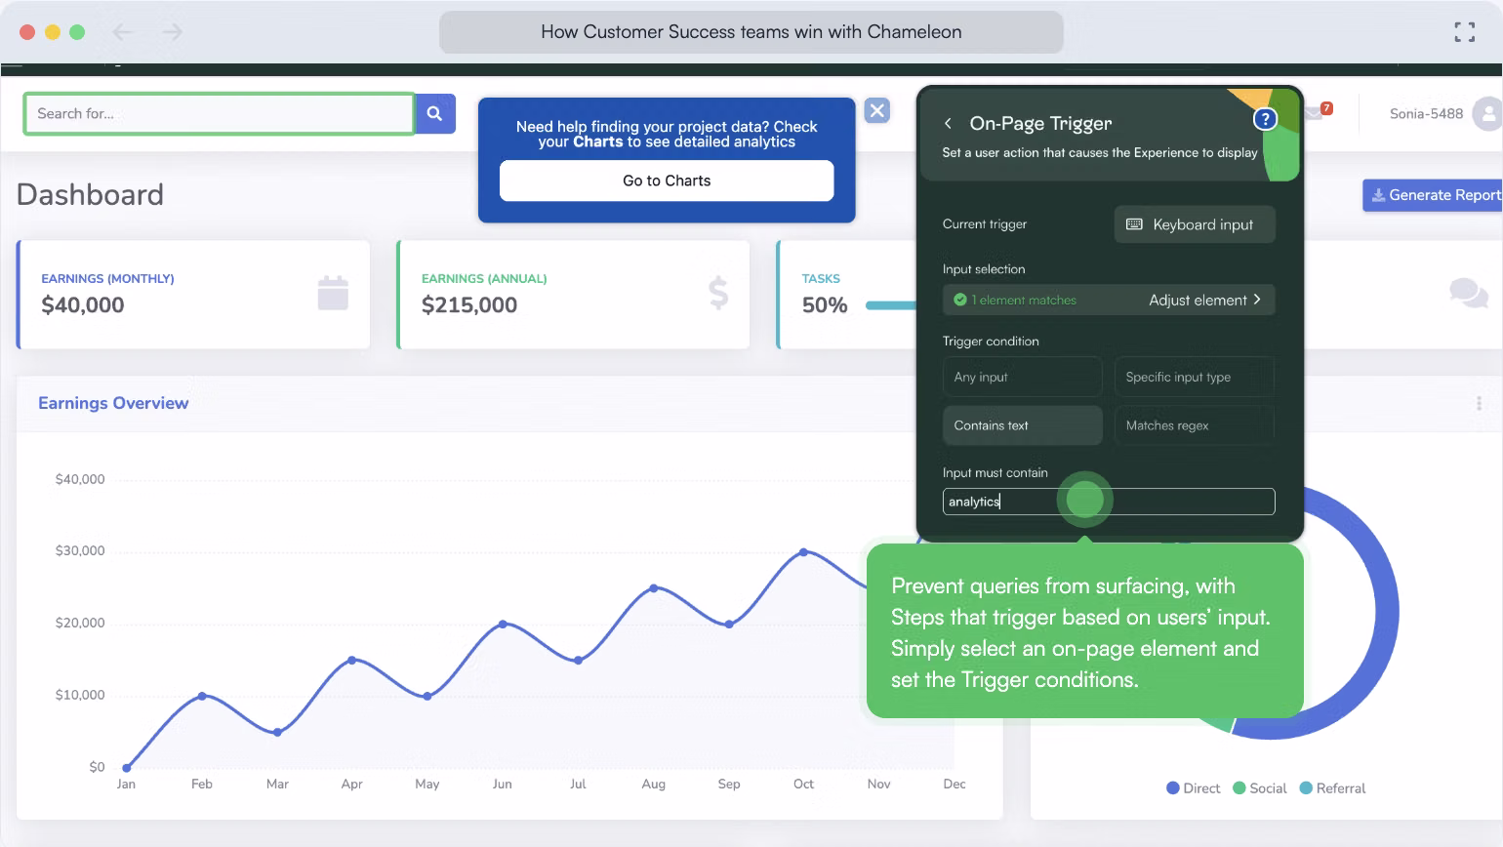Select Specific input type condition
Screen dimensions: 1503x847
(1194, 377)
